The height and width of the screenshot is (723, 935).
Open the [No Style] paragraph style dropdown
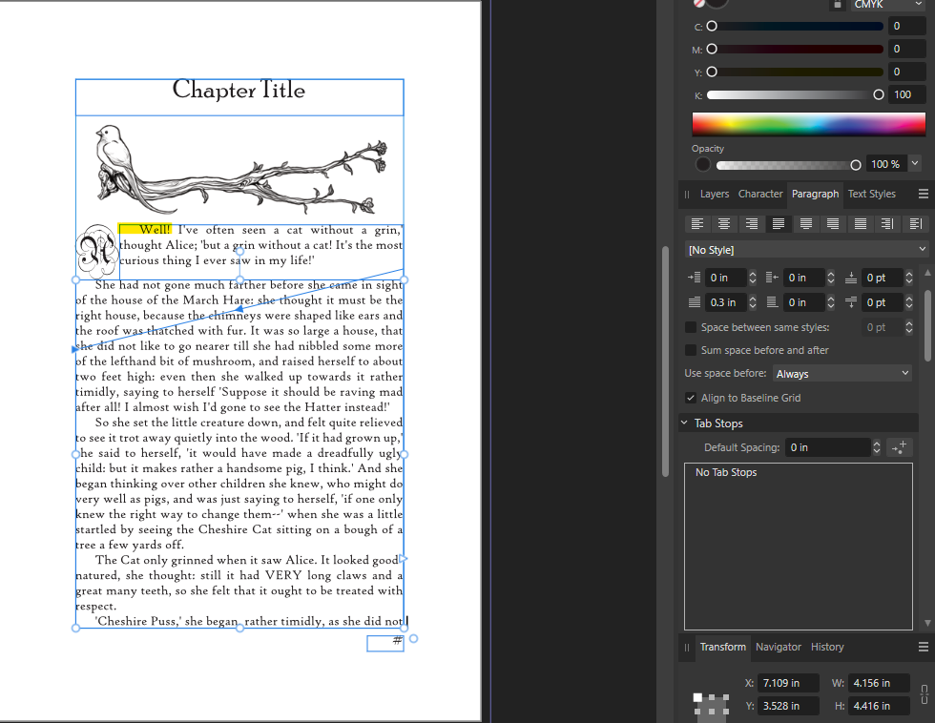pyautogui.click(x=806, y=250)
